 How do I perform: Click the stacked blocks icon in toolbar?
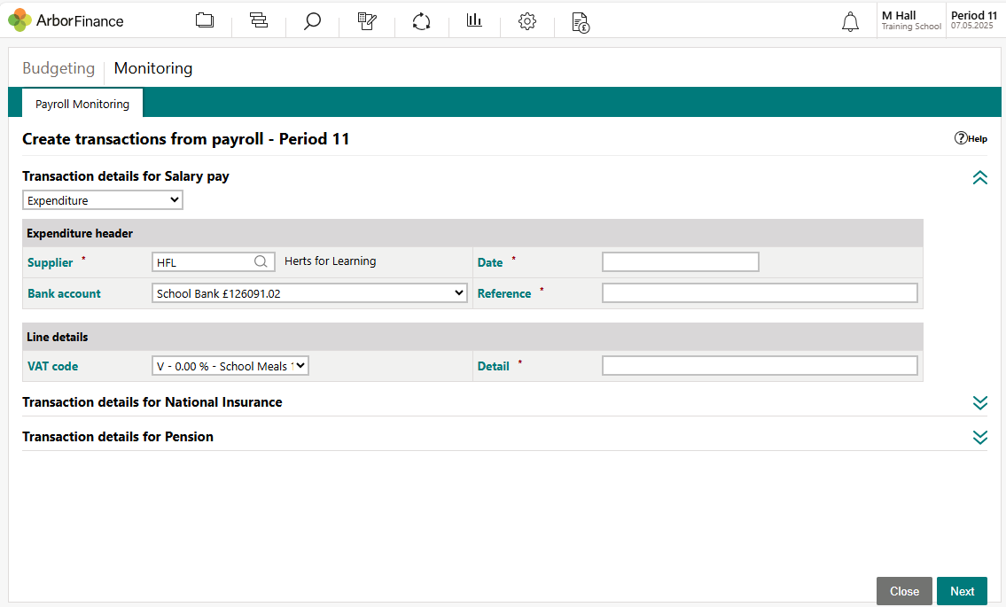coord(259,21)
